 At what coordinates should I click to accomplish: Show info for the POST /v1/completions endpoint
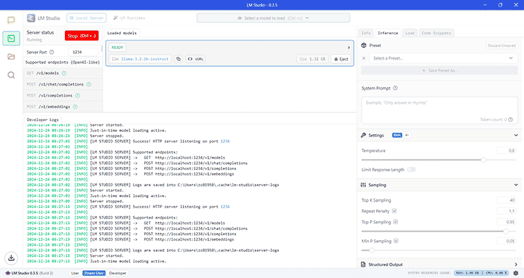pyautogui.click(x=77, y=96)
